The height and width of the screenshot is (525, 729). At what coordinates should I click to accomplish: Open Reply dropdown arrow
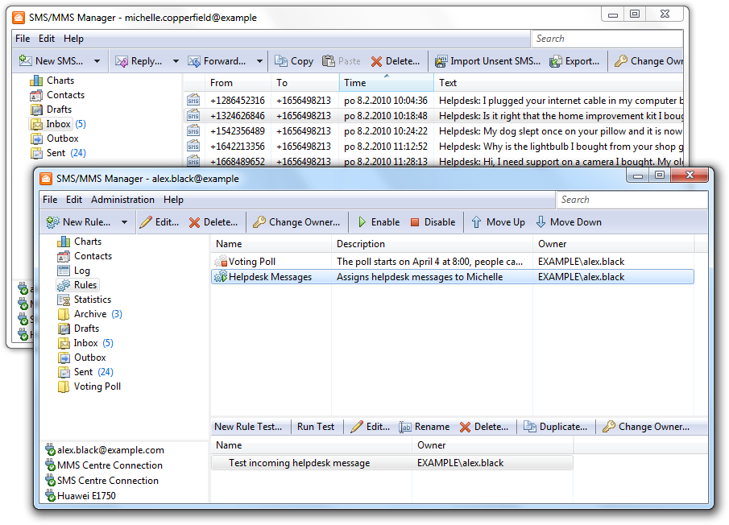click(176, 61)
